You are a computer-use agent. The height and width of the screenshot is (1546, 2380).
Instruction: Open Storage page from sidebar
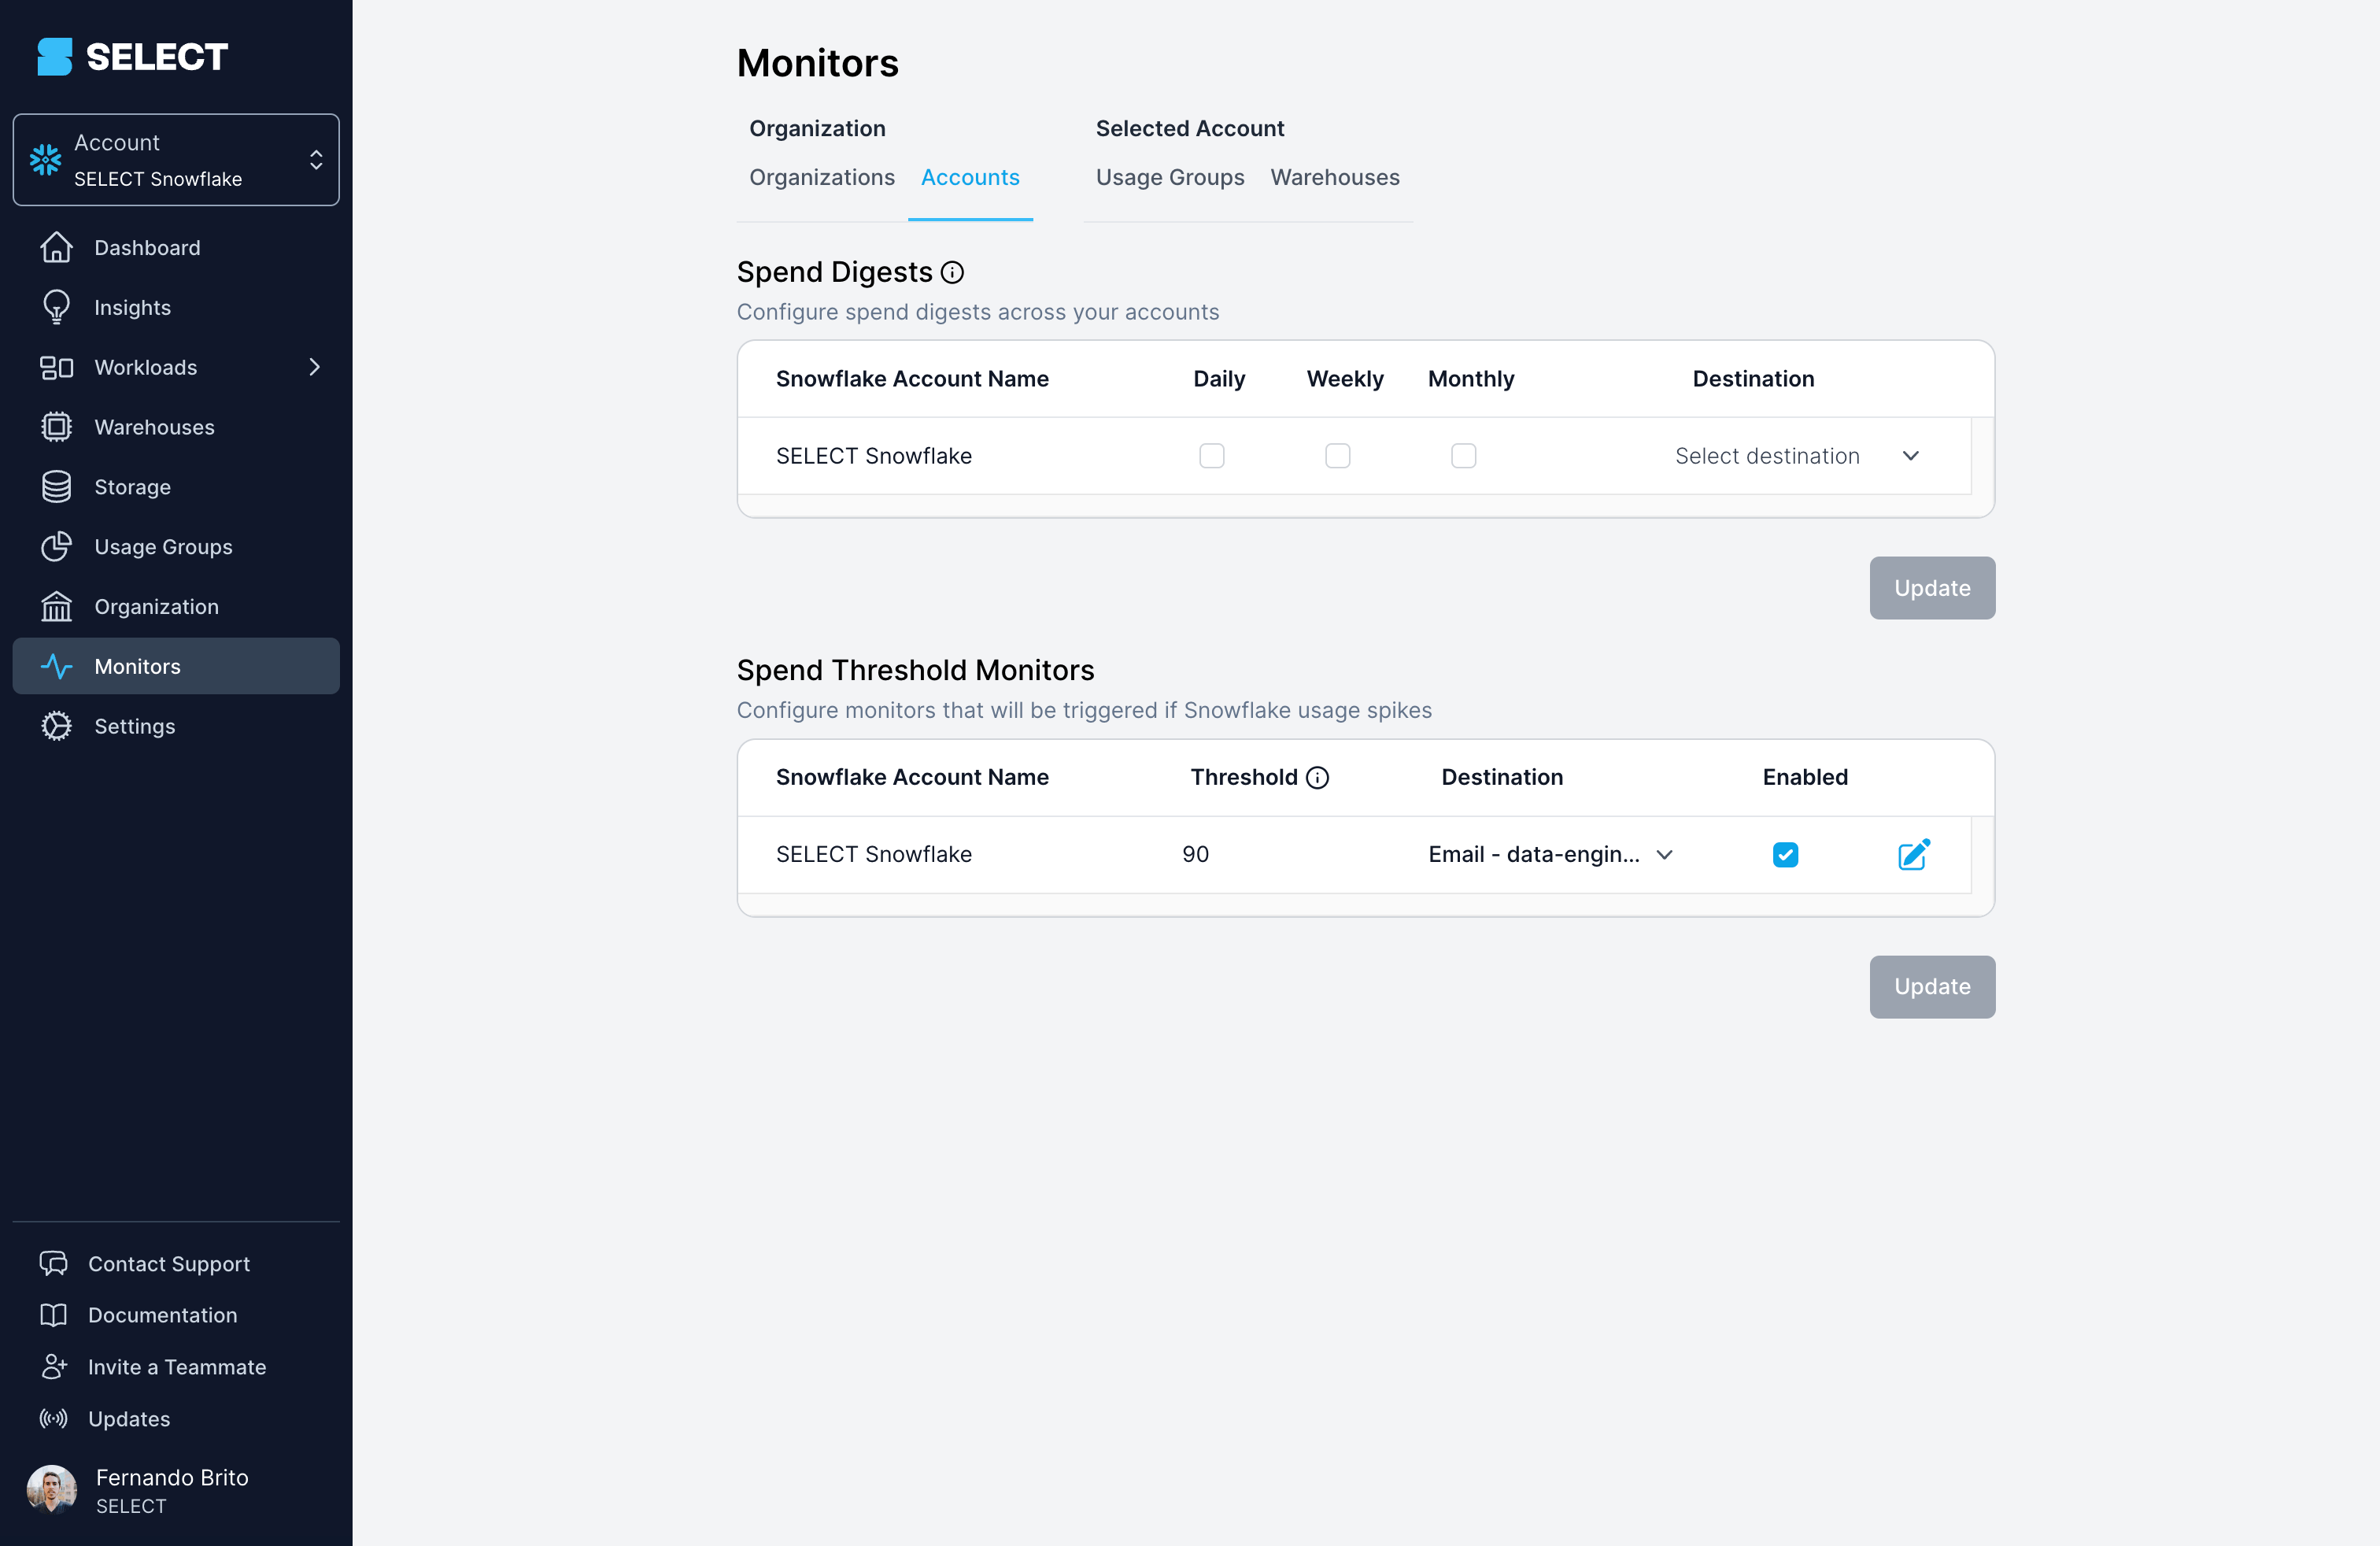[x=176, y=487]
